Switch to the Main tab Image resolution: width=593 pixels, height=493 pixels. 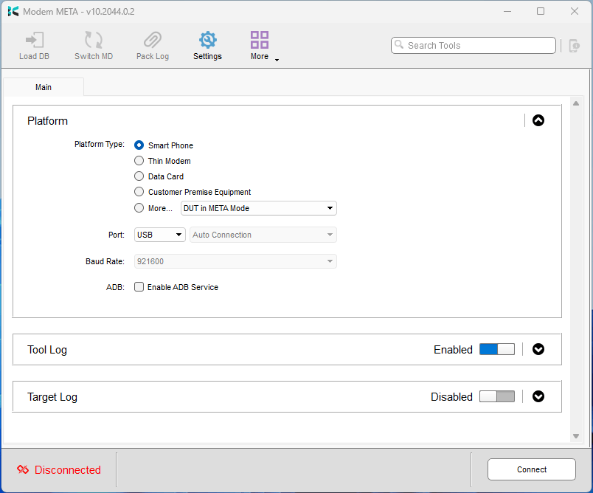[x=43, y=86]
